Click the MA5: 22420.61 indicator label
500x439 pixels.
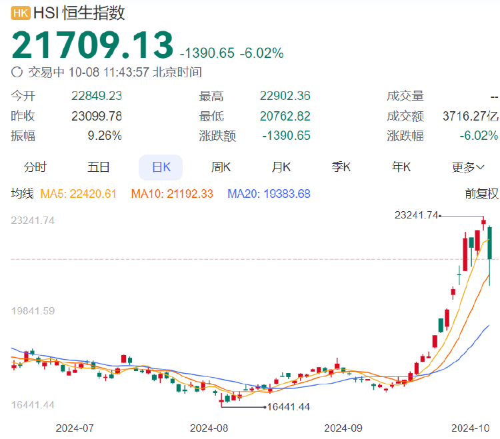tap(78, 194)
